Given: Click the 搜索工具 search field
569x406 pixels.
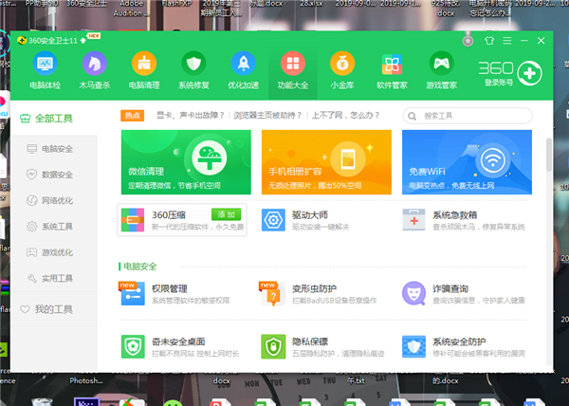Looking at the screenshot, I should pos(468,116).
